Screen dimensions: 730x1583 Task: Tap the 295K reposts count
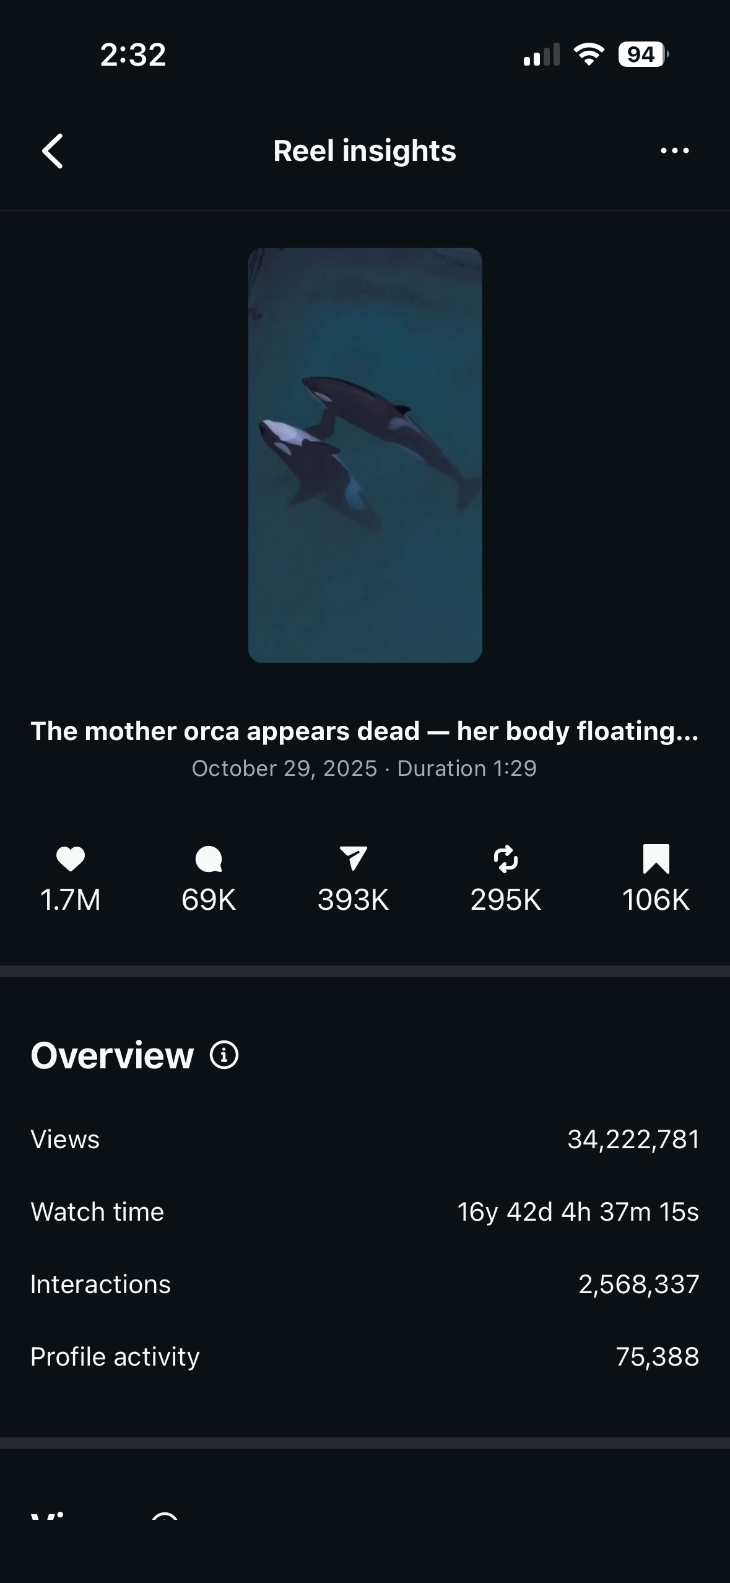tap(506, 900)
